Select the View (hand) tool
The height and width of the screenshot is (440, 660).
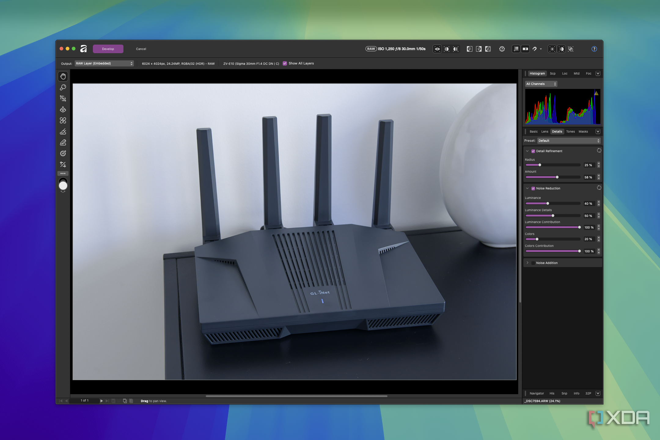pos(63,76)
